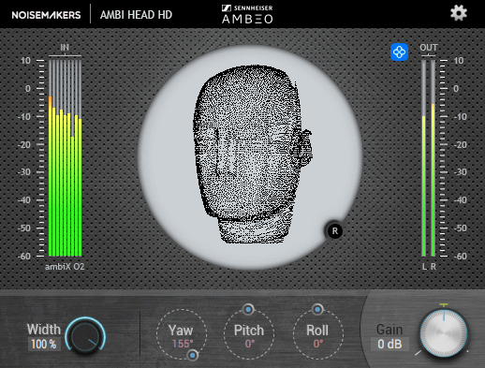This screenshot has height=368, width=485.
Task: Click the OUT L R level meter
Action: 429,157
